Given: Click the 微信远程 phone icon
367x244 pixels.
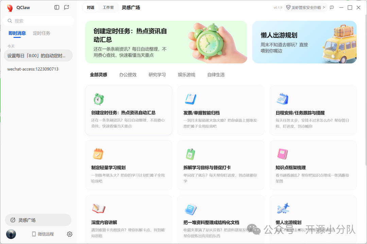Looking at the screenshot, I should (33, 234).
